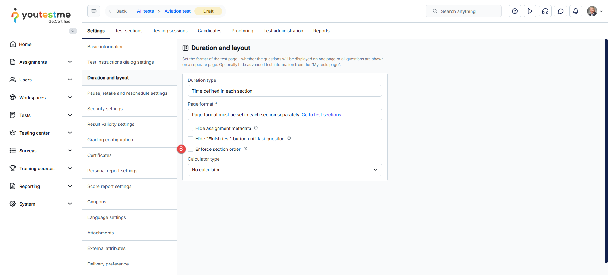Click the Workspaces globe icon

point(13,97)
